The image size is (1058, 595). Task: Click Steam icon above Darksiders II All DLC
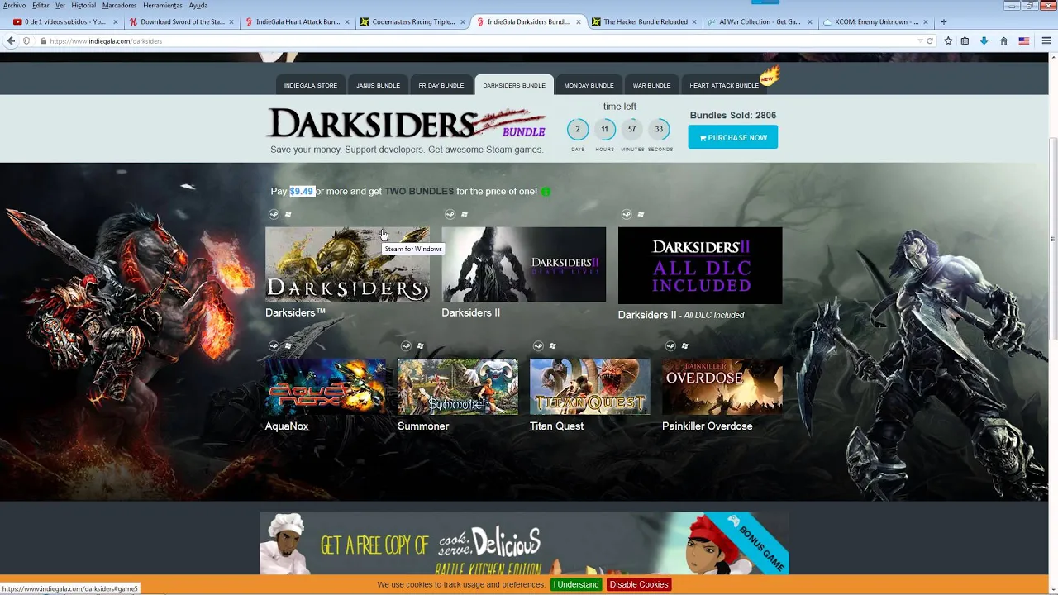coord(626,214)
